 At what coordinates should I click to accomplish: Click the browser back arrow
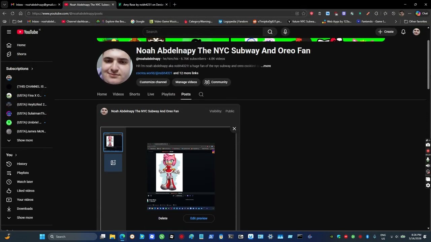(4, 13)
